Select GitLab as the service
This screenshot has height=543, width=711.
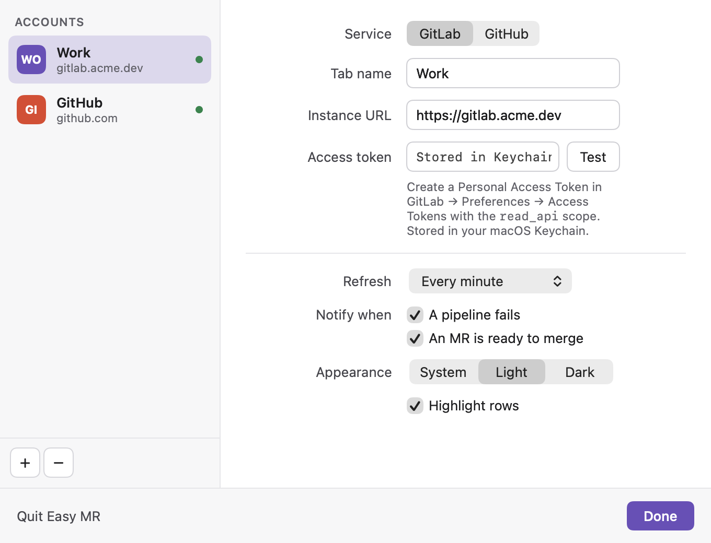tap(440, 34)
